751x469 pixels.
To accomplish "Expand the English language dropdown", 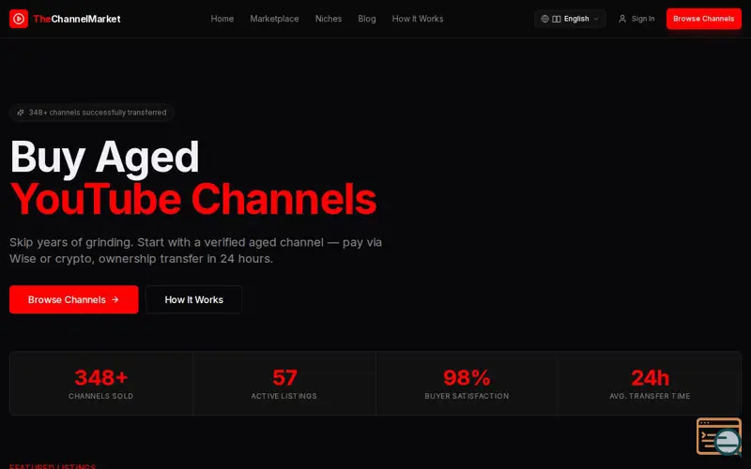I will pos(570,19).
